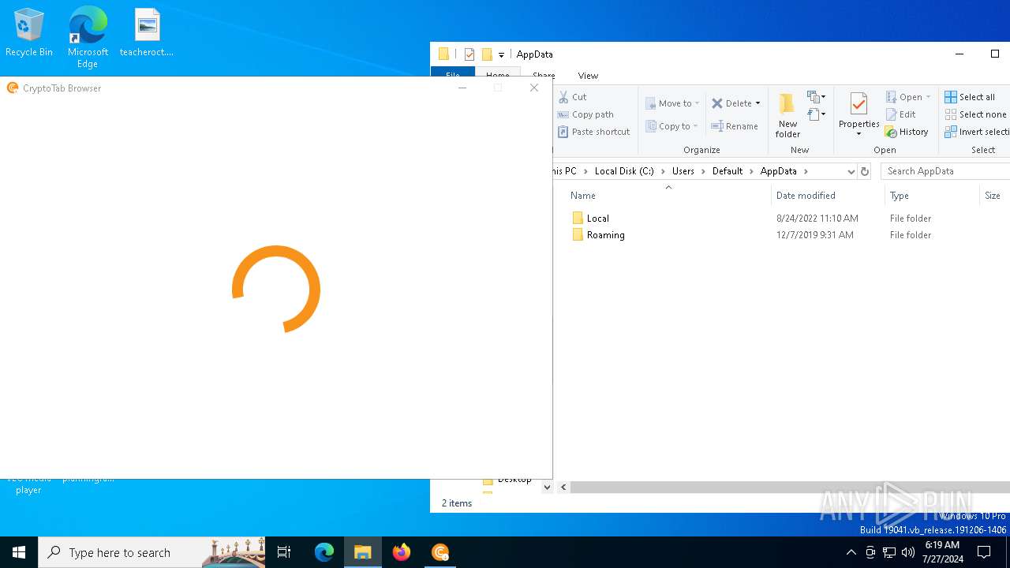Select the teacheroct image file on desktop

point(147,33)
